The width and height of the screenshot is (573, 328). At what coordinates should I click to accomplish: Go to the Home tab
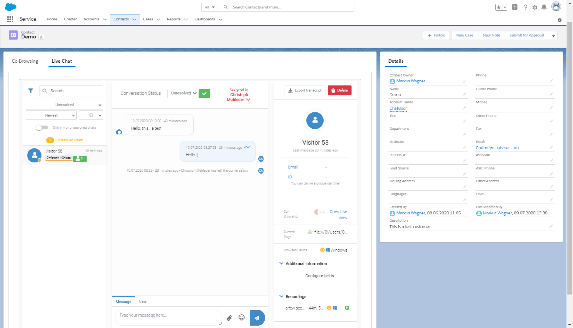pos(52,19)
